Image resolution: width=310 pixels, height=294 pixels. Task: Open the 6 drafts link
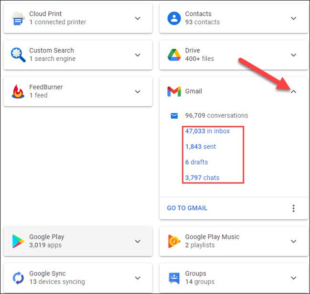point(196,162)
